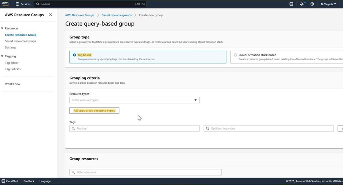The width and height of the screenshot is (343, 185).
Task: Open the CloudShell icon in top bar
Action: [x=291, y=4]
